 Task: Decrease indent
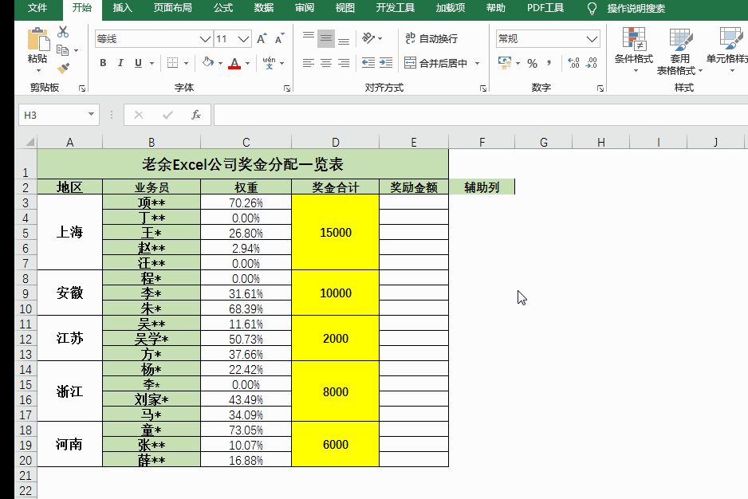click(x=368, y=63)
